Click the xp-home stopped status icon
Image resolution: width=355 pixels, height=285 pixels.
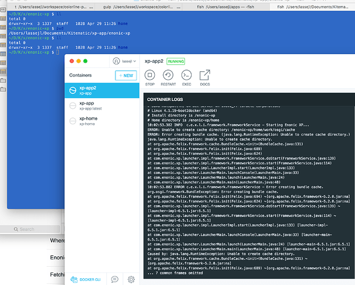73,121
